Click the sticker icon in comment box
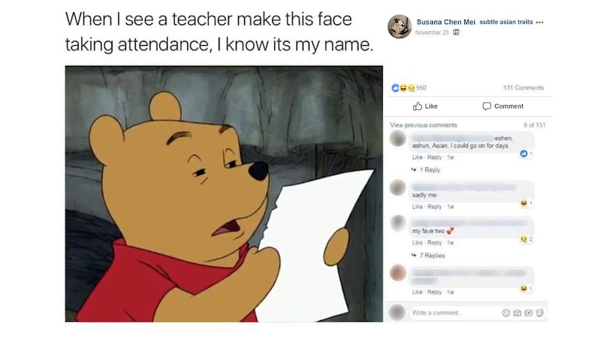600x337 pixels. [x=539, y=313]
